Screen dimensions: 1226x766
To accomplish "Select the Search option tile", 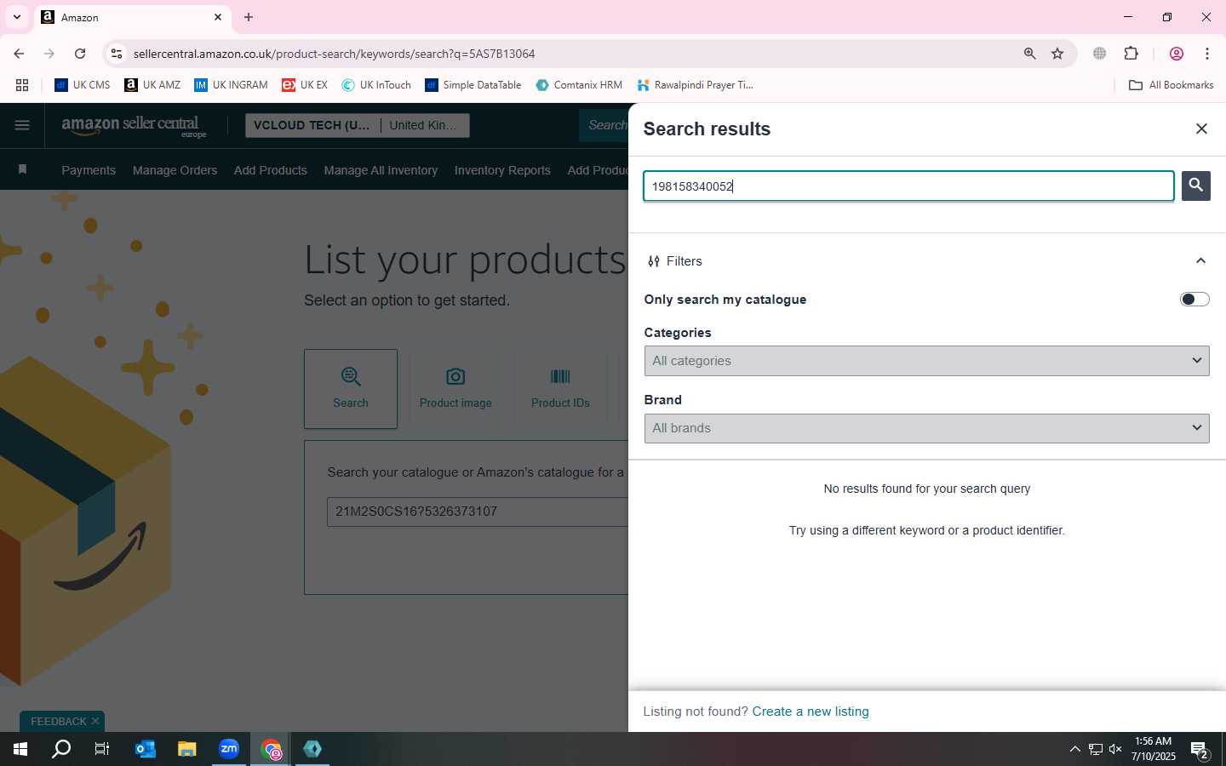I will (351, 389).
